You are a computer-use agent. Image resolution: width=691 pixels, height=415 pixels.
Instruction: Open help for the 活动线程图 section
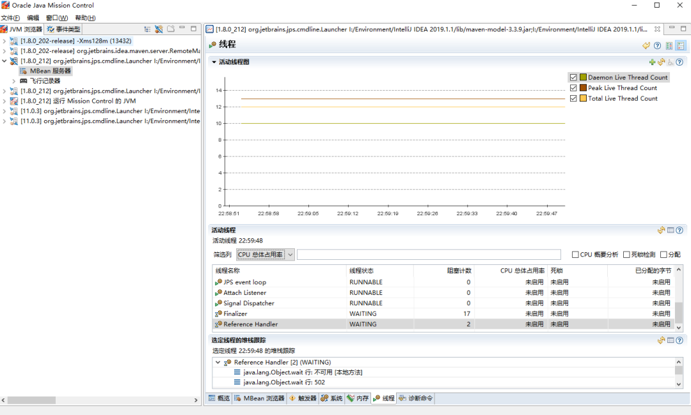[679, 62]
